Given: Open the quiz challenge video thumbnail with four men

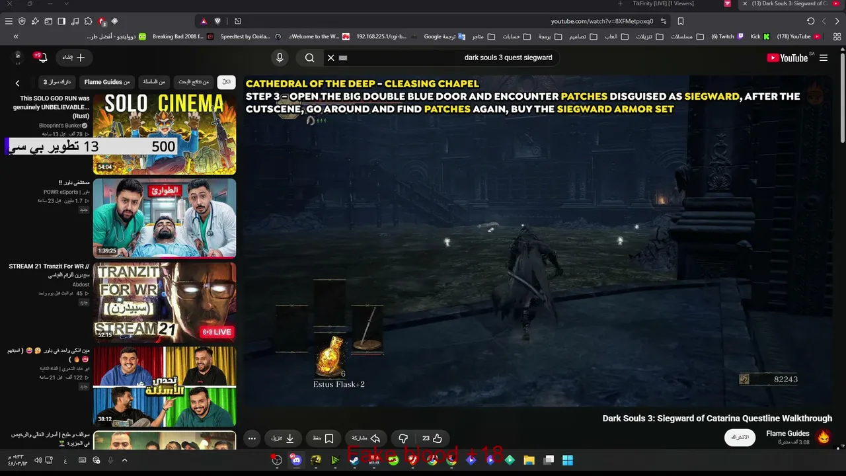Looking at the screenshot, I should point(165,386).
